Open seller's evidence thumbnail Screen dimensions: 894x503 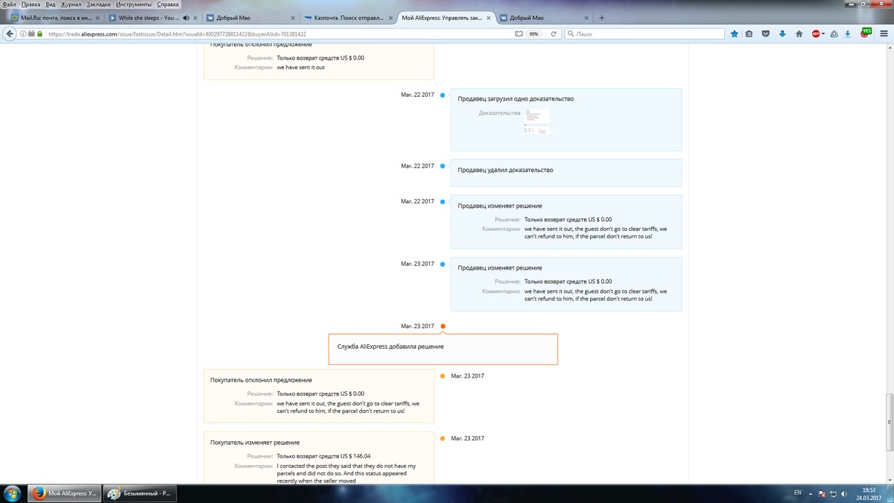pos(536,121)
